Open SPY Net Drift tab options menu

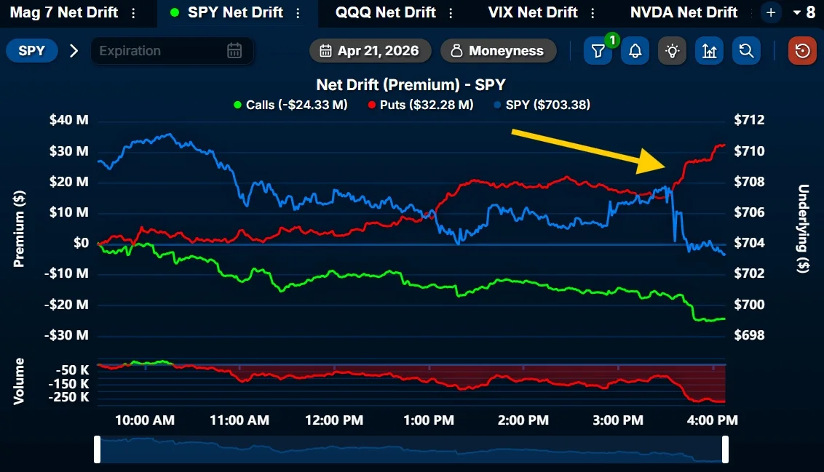298,13
